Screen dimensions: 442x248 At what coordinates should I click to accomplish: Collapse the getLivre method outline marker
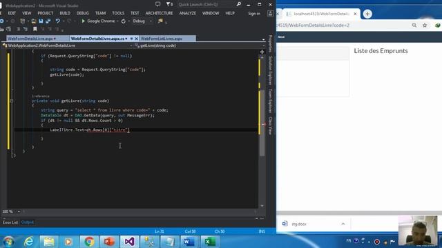[x=12, y=101]
